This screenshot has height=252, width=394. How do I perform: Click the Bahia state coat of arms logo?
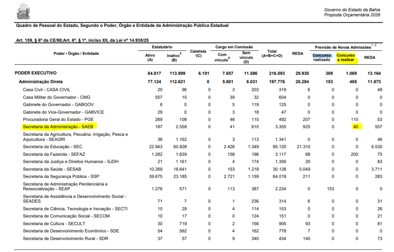coord(23,12)
